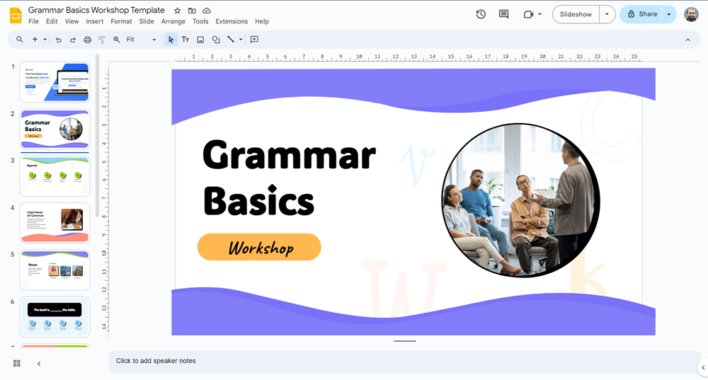Click the Share button
This screenshot has width=708, height=380.
(x=643, y=14)
